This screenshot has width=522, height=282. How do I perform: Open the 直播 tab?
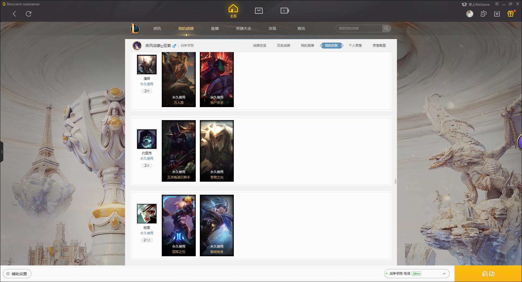(x=215, y=28)
